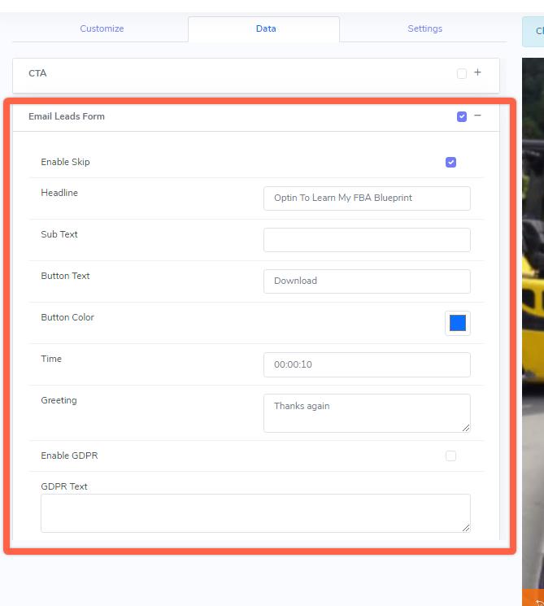This screenshot has height=606, width=544.
Task: Click the Button Color label
Action: click(67, 317)
